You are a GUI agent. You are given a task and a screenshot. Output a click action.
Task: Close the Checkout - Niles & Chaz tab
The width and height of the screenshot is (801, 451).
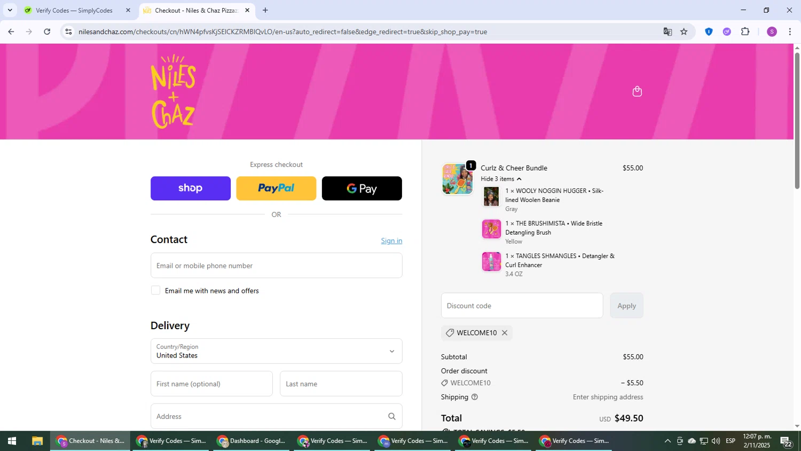[x=247, y=10]
